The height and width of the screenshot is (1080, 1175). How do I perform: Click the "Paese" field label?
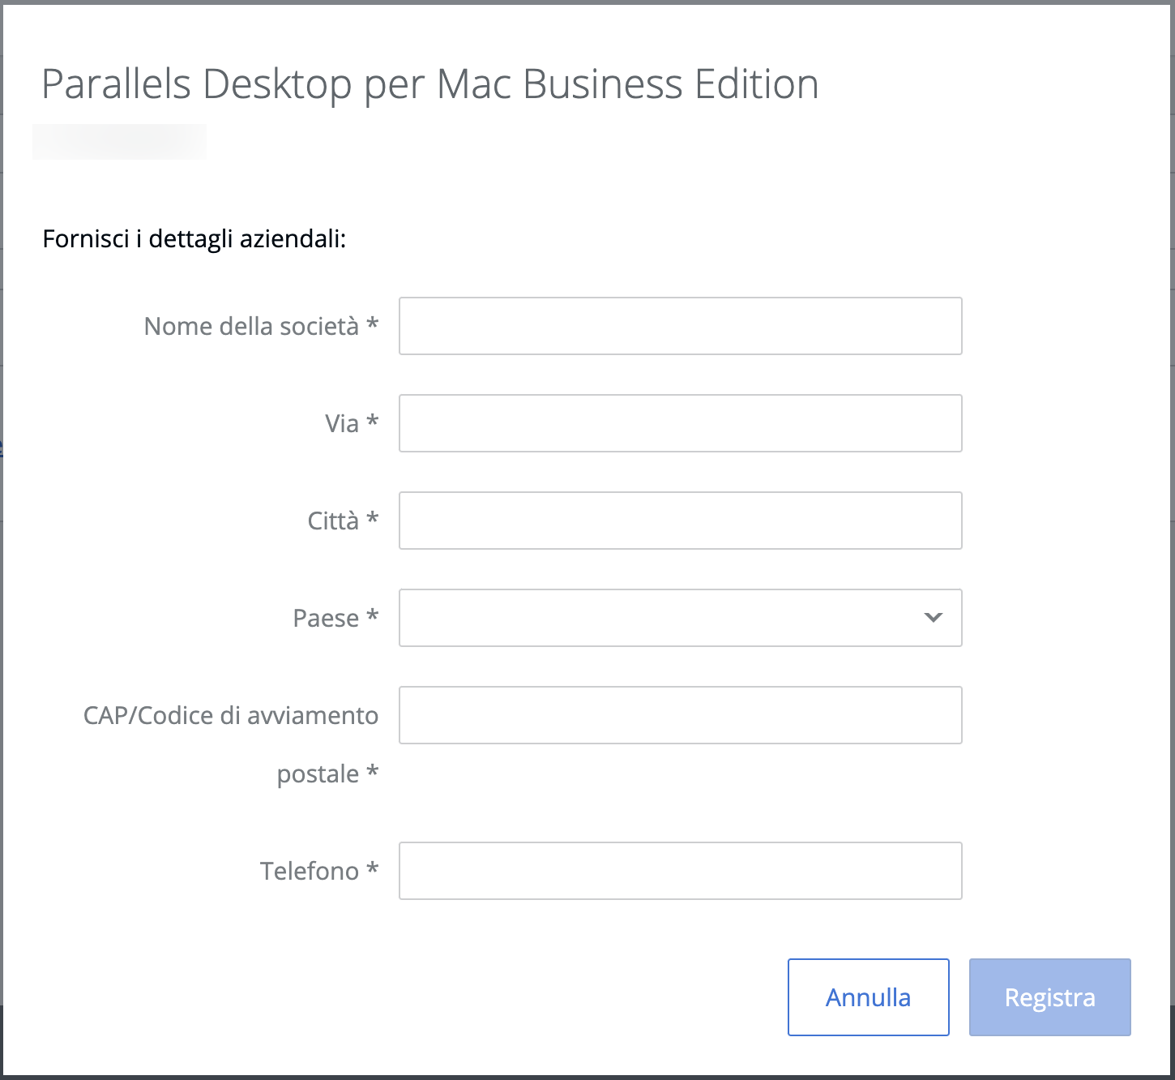tap(326, 618)
